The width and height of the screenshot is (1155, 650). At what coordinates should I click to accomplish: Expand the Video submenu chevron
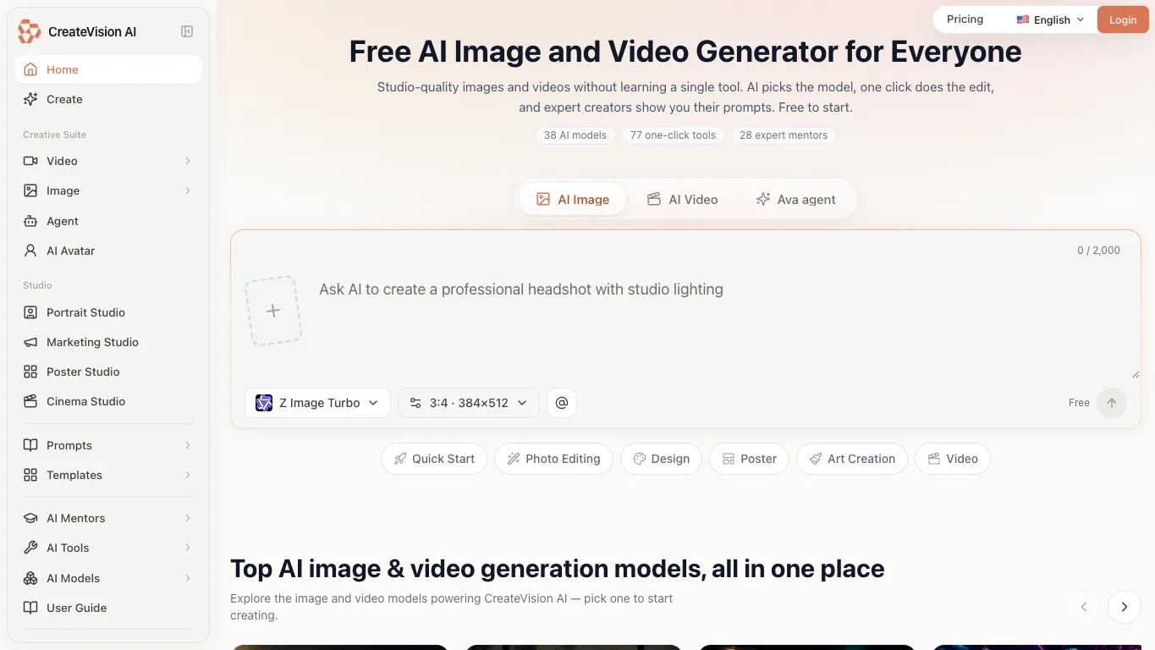click(188, 161)
